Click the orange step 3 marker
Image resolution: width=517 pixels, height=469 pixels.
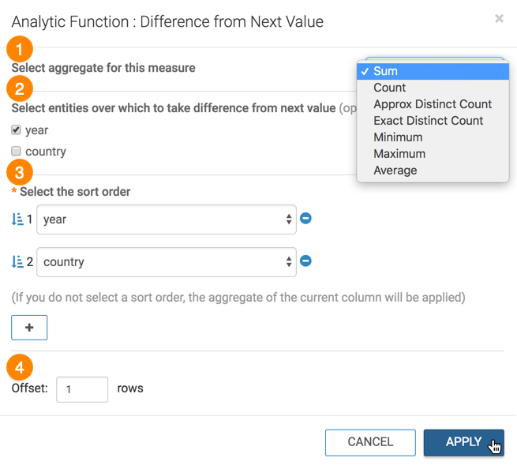pyautogui.click(x=20, y=172)
